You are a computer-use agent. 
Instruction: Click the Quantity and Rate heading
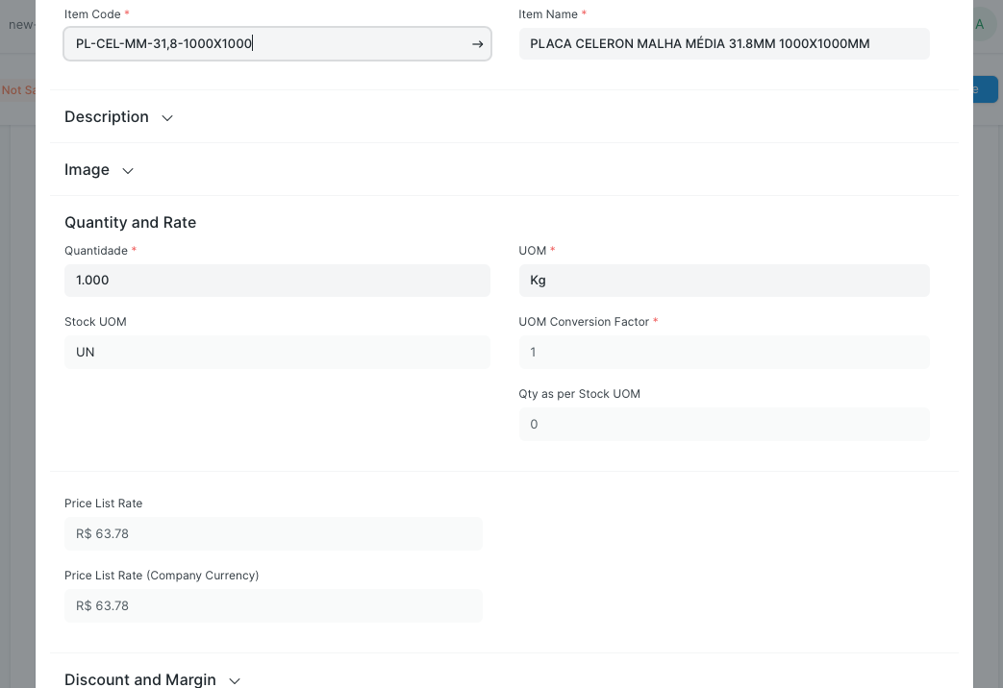click(131, 223)
